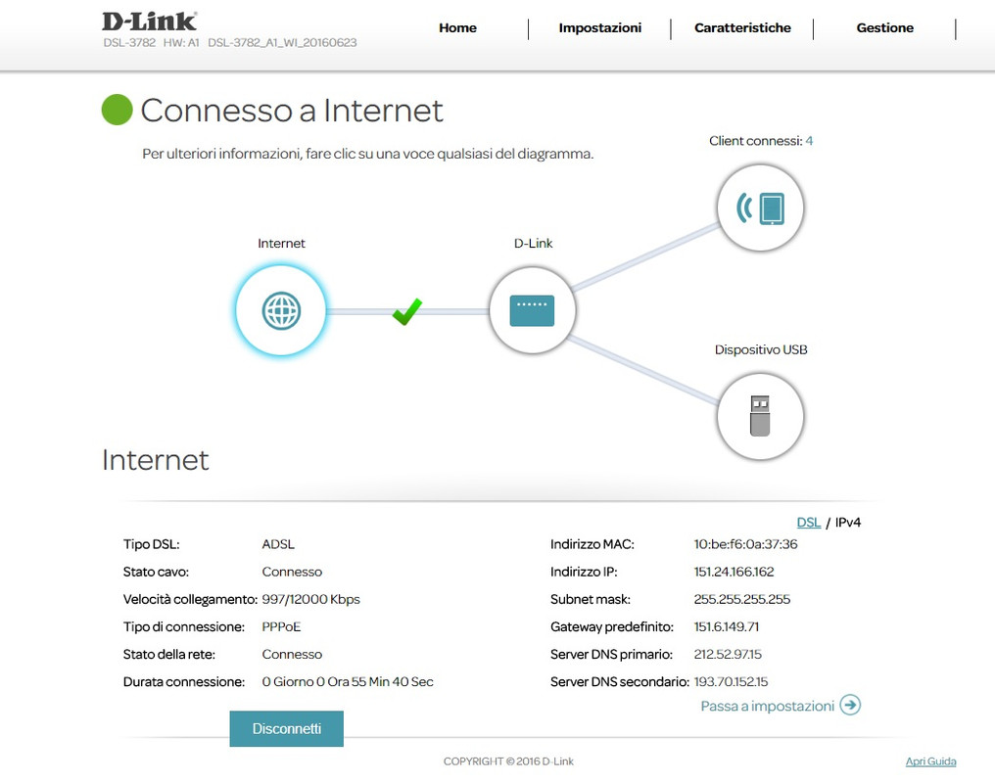Click primary DNS value 212.52.97.15

[x=728, y=654]
